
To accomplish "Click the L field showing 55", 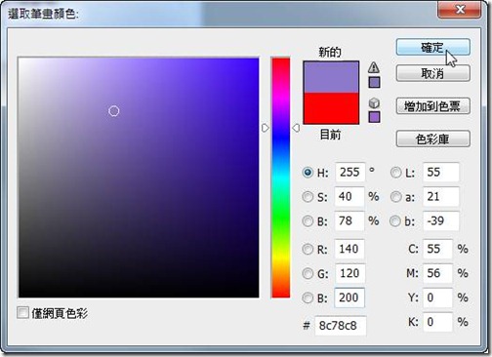I will click(x=441, y=173).
